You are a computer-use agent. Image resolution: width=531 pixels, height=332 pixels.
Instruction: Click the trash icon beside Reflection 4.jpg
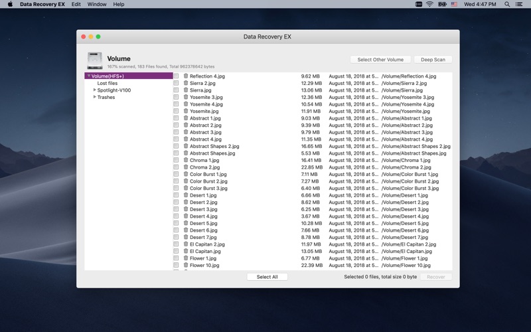pos(186,76)
